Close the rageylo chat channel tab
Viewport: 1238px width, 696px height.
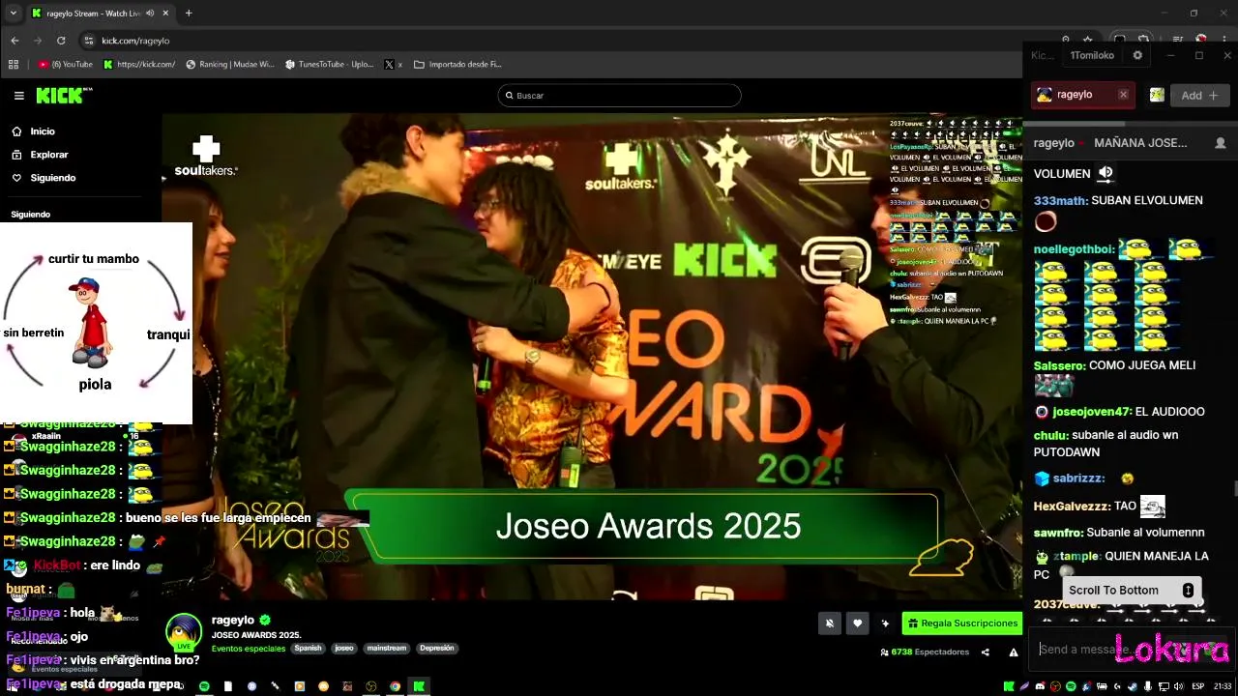coord(1123,95)
